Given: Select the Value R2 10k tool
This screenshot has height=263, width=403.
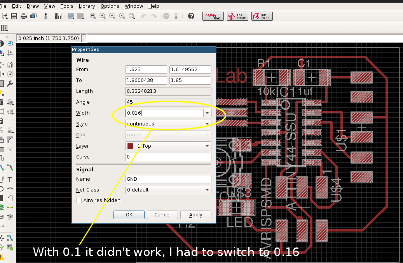Looking at the screenshot, I should 10,130.
